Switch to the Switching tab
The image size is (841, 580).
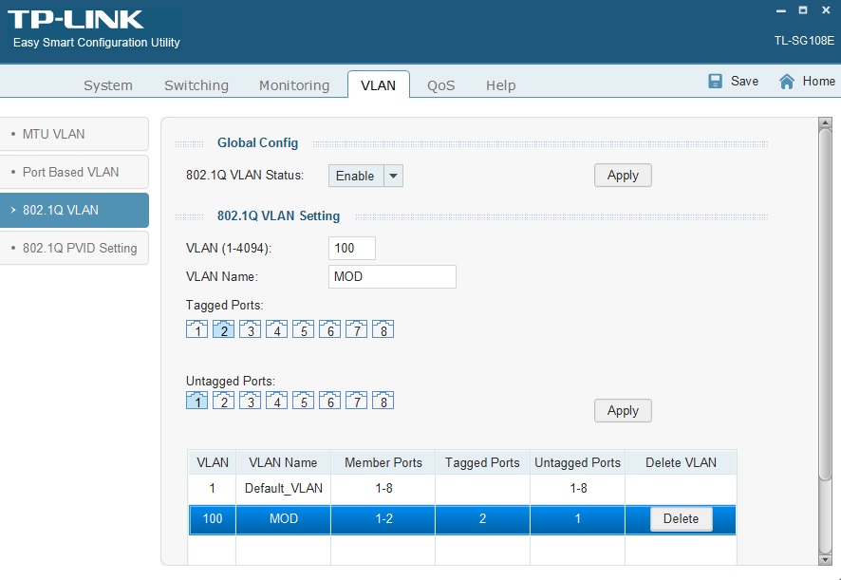click(196, 85)
